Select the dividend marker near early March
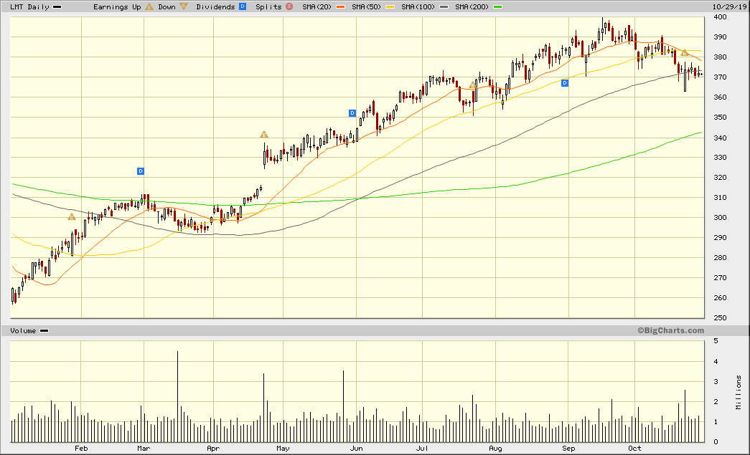This screenshot has width=750, height=455. tap(141, 171)
